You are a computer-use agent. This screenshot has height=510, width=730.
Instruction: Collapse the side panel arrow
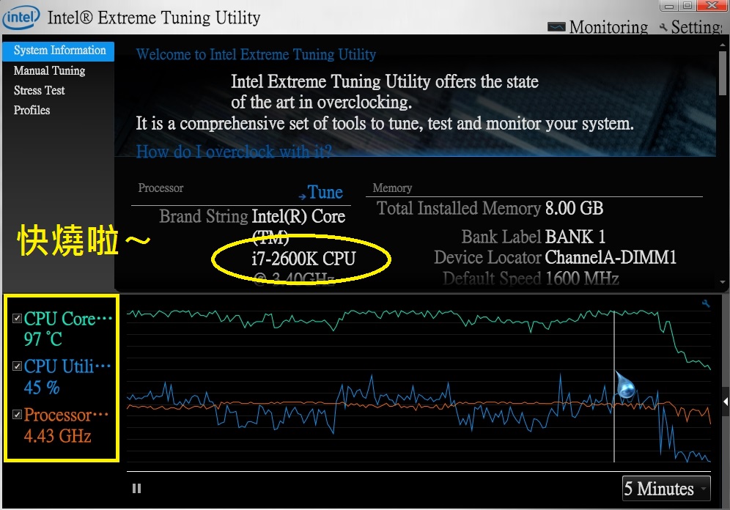point(726,402)
